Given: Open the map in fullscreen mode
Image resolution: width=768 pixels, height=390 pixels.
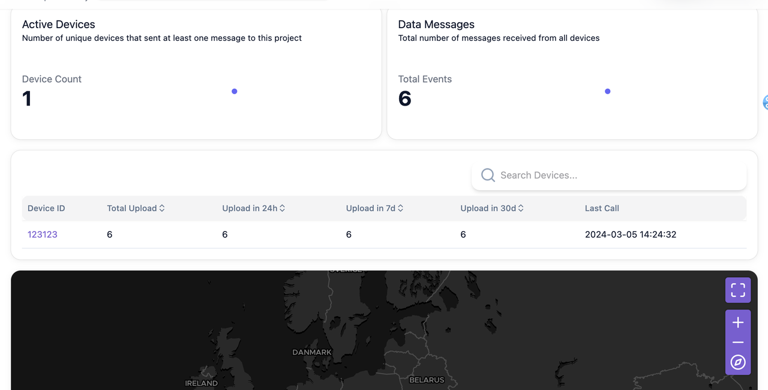Looking at the screenshot, I should point(738,290).
